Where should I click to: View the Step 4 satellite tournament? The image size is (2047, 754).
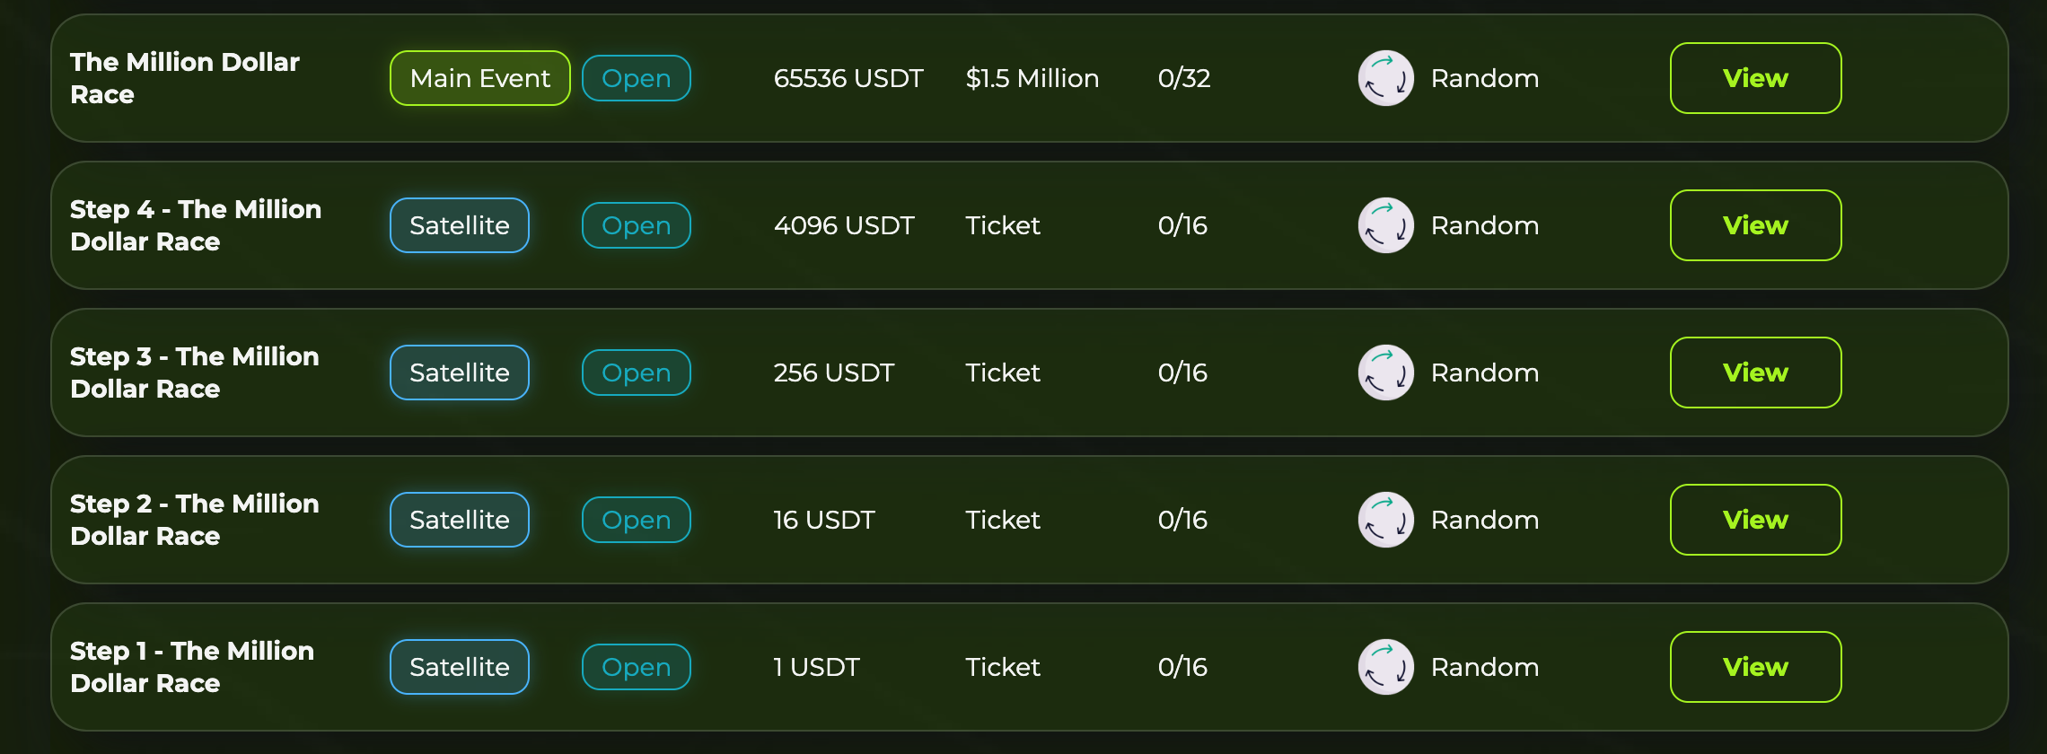click(1755, 225)
